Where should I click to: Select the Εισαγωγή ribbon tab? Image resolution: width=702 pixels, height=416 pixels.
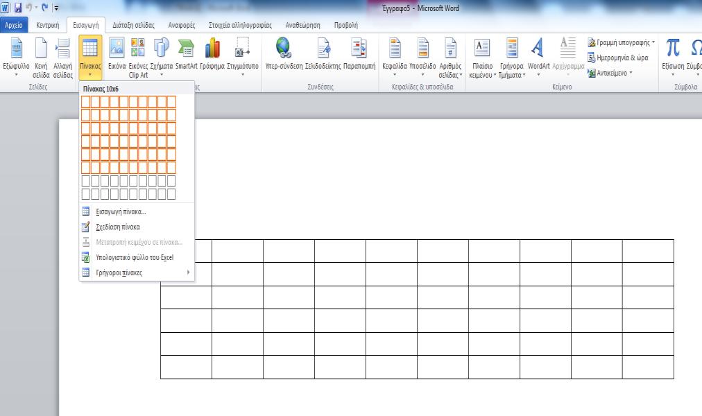pyautogui.click(x=86, y=25)
